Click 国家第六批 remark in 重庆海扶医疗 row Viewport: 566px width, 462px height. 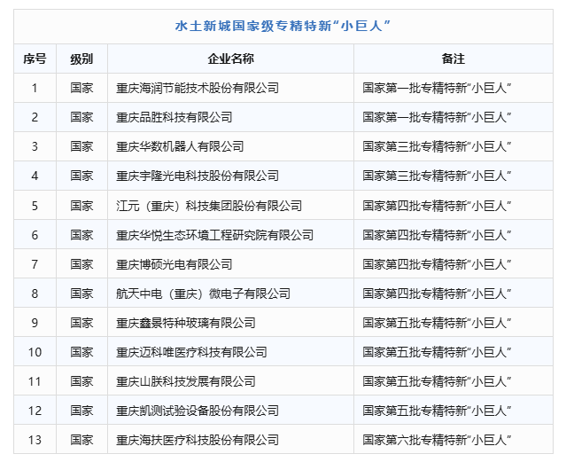click(x=437, y=440)
